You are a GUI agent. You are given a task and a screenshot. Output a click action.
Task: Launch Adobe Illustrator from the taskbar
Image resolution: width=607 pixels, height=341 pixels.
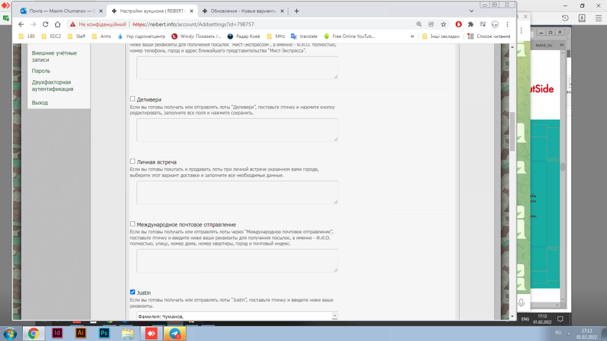coord(80,333)
